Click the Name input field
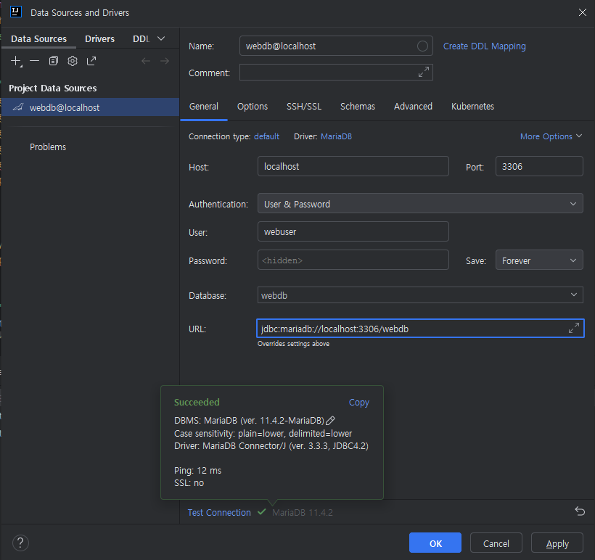 tap(336, 46)
